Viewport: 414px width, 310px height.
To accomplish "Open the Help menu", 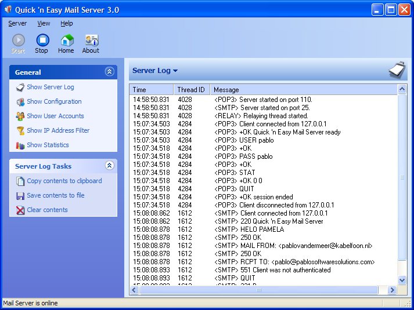I will point(67,23).
